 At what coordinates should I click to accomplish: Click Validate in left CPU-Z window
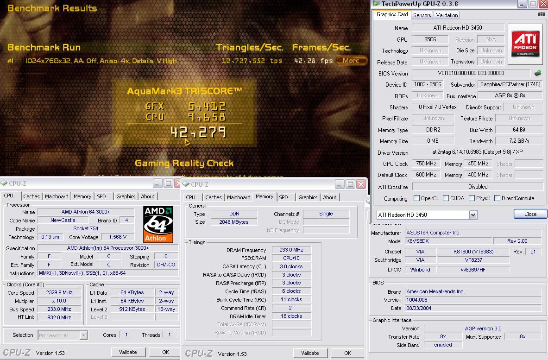tap(128, 352)
